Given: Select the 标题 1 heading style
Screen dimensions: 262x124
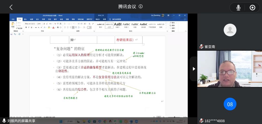Looking at the screenshot, I should [117, 25].
